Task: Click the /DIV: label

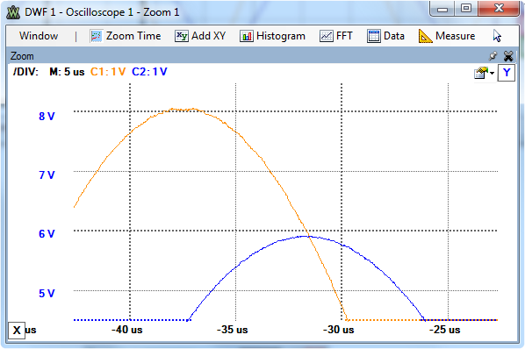Action: point(25,72)
